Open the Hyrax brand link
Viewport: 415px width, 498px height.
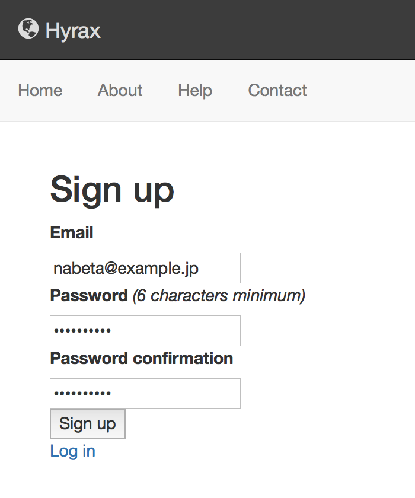click(x=59, y=30)
